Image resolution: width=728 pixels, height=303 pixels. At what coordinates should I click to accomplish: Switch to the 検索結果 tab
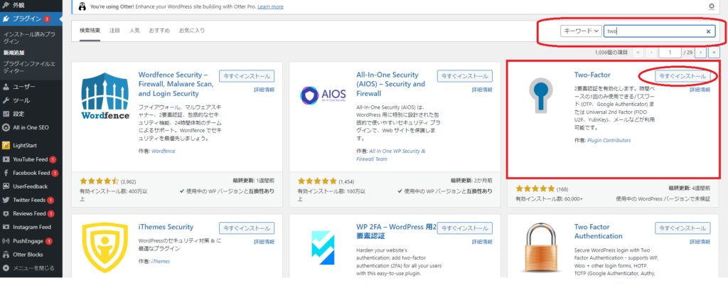90,31
